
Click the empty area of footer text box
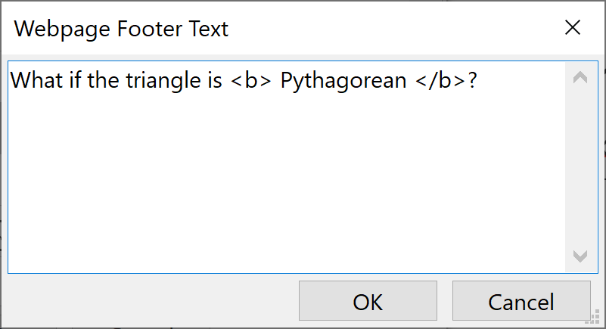click(287, 182)
